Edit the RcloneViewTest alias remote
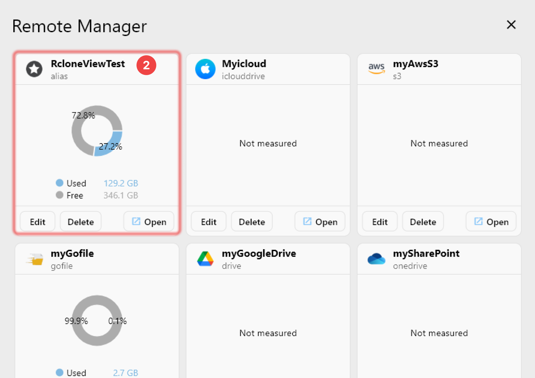 tap(37, 222)
